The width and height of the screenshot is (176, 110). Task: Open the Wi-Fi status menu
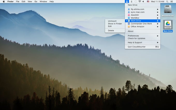(x=140, y=2)
